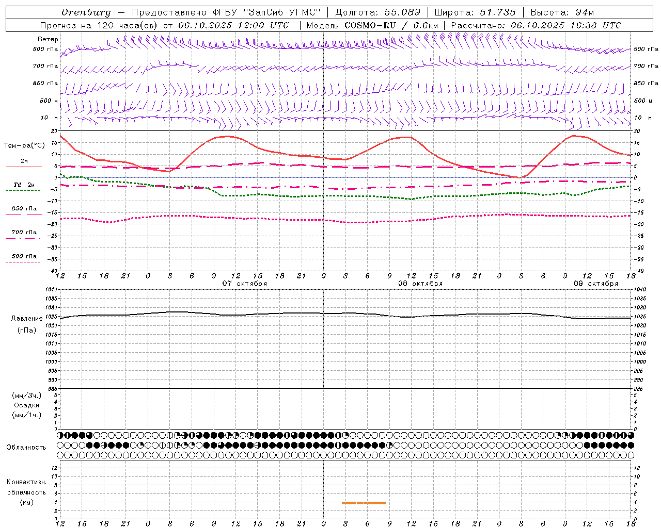Select the (гПа) pressure unit label
The width and height of the screenshot is (661, 528).
27,331
